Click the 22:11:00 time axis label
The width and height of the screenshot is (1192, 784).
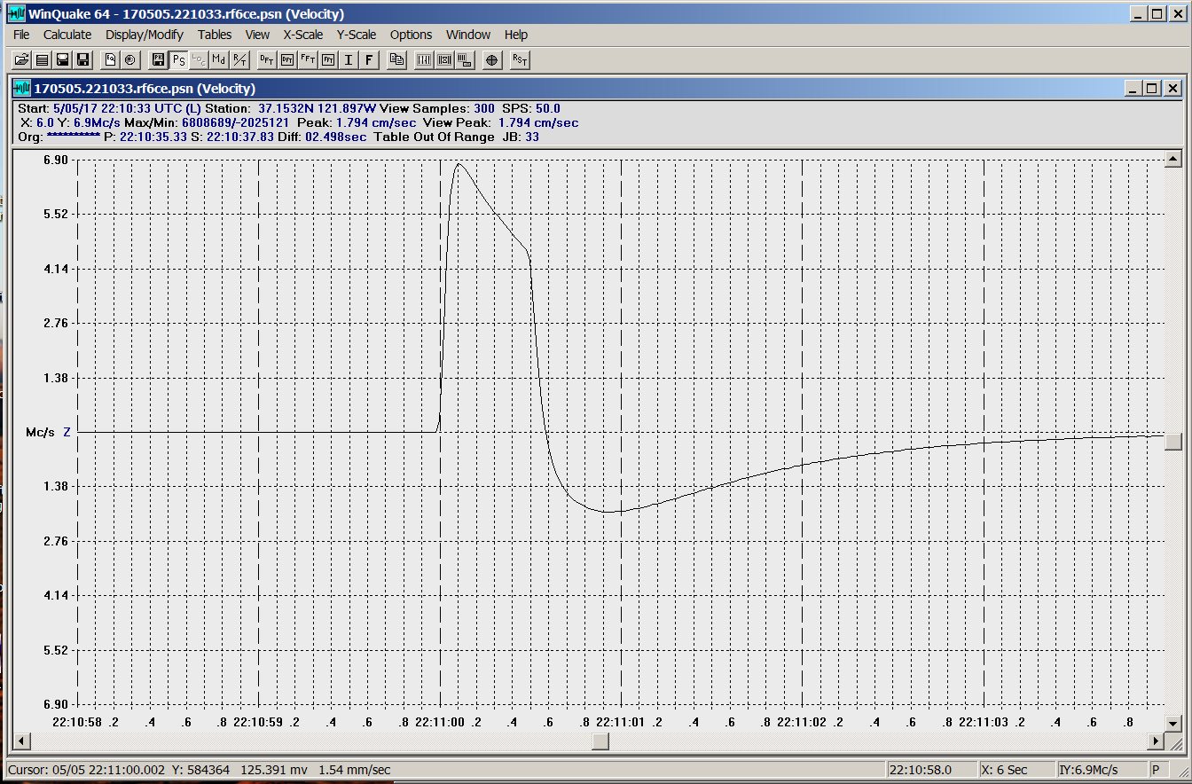(x=439, y=722)
